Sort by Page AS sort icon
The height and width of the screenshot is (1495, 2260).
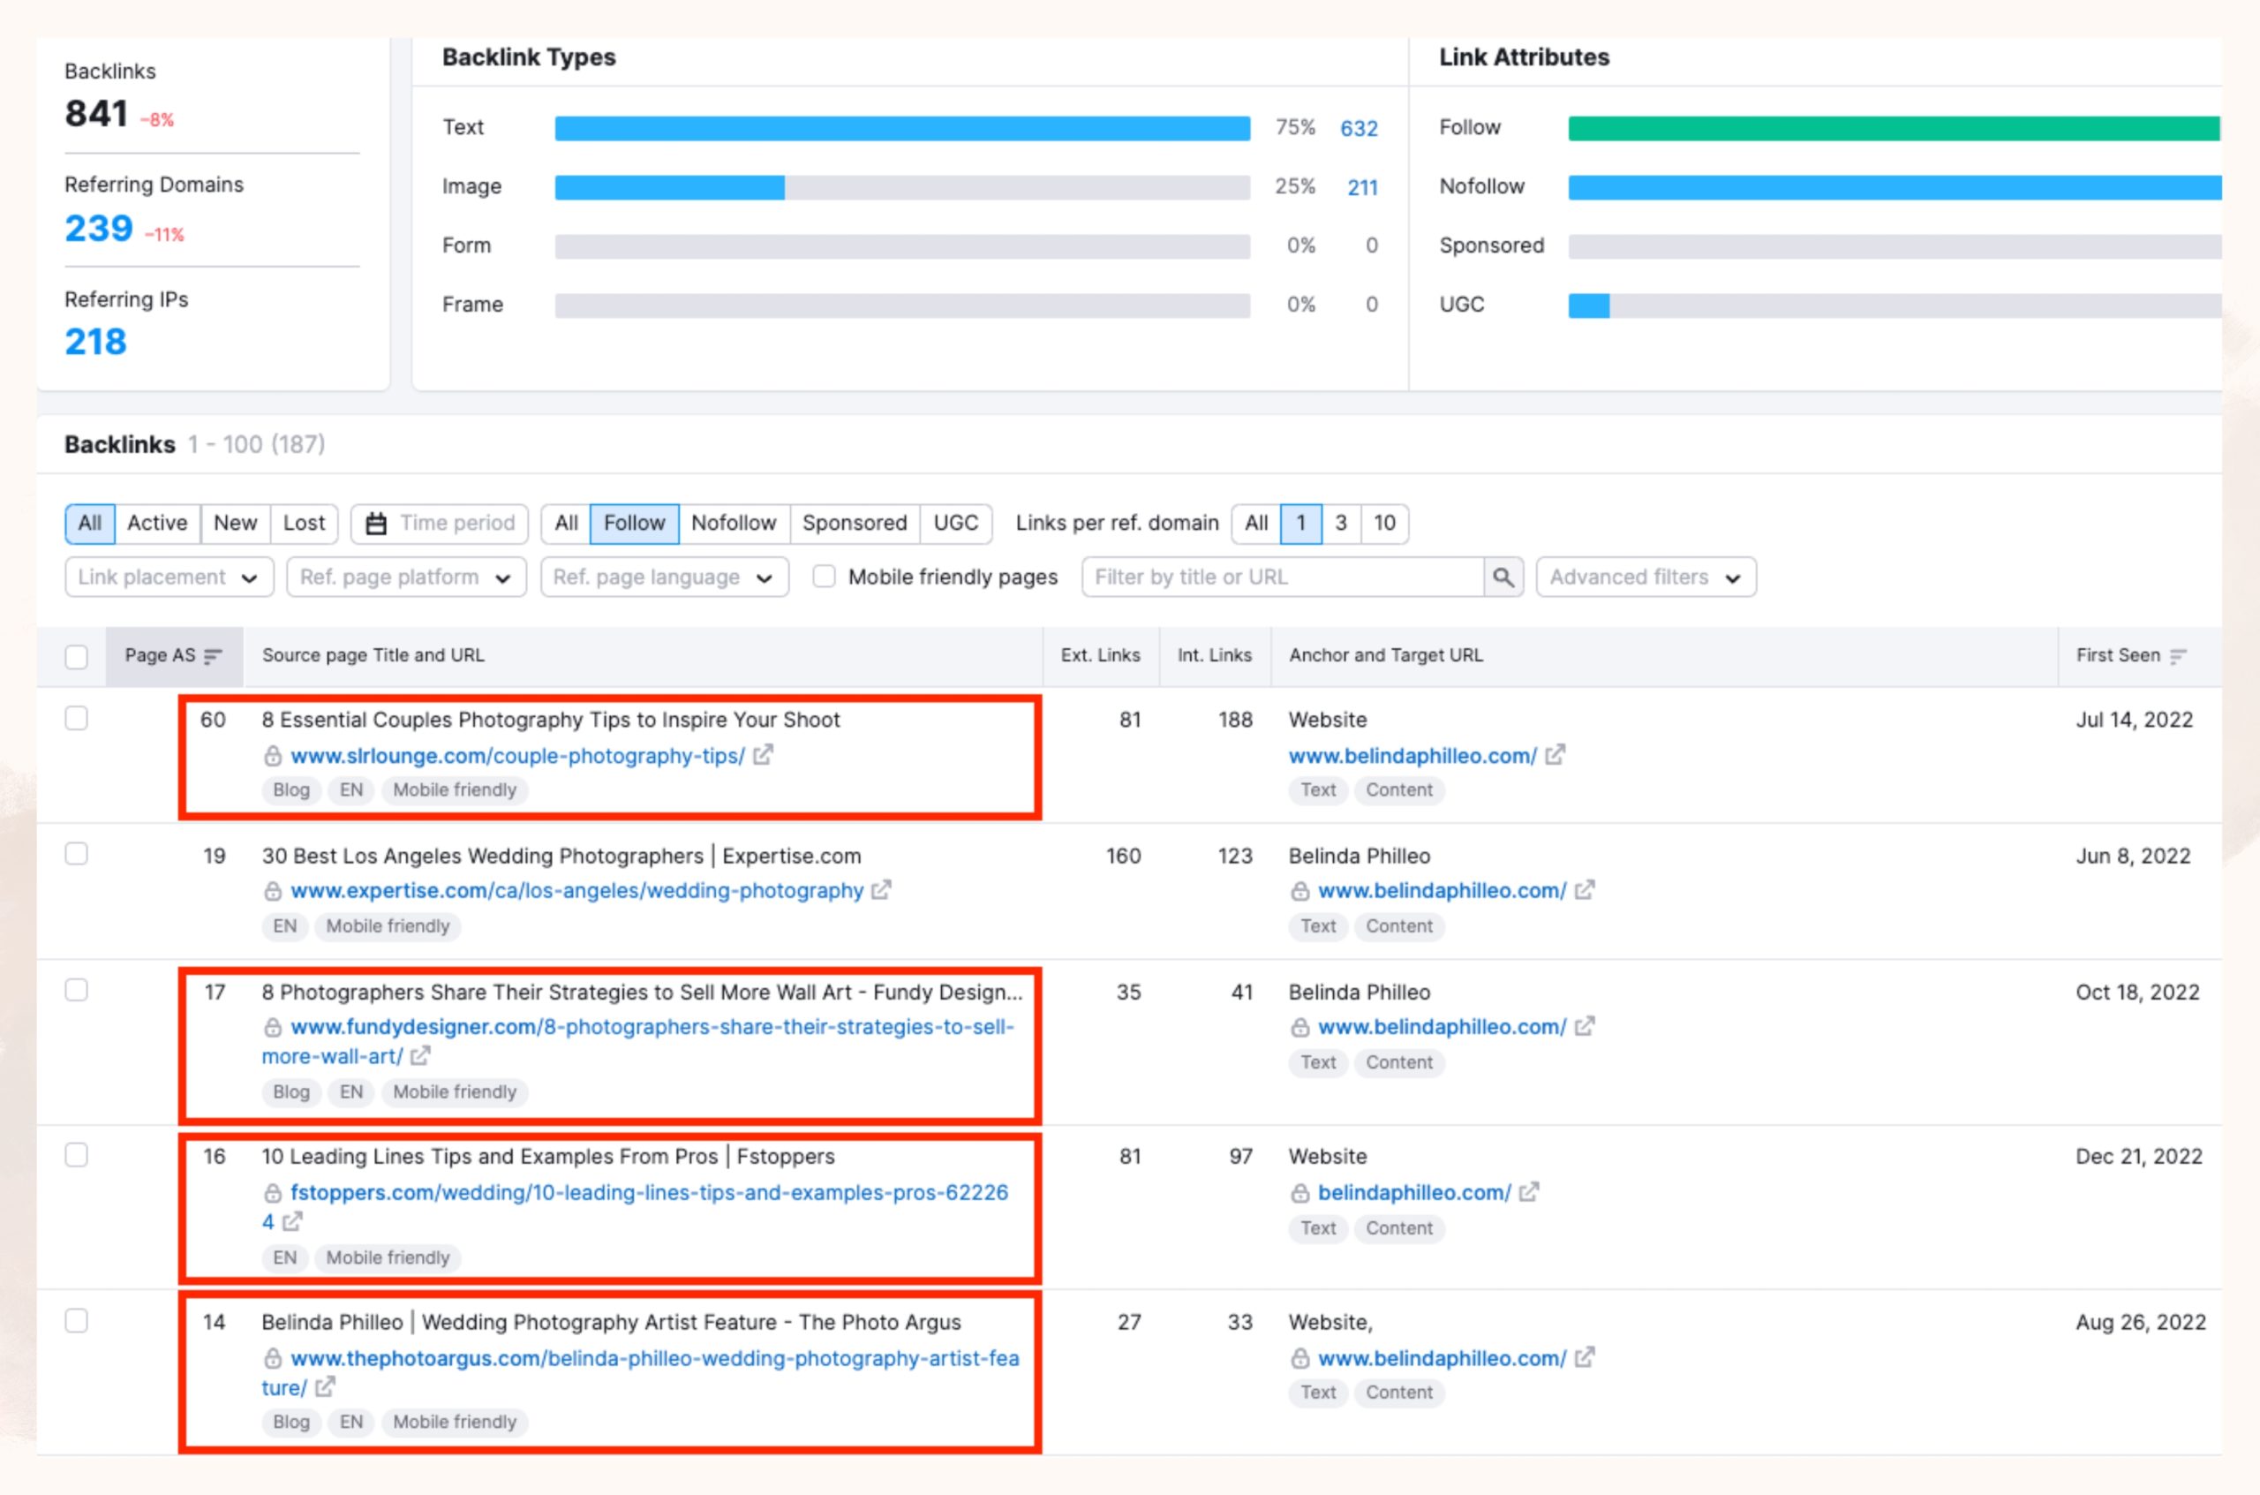coord(214,656)
